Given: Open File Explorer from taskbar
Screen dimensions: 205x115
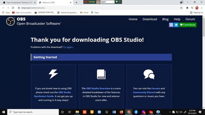Looking at the screenshot, I should [77, 112].
